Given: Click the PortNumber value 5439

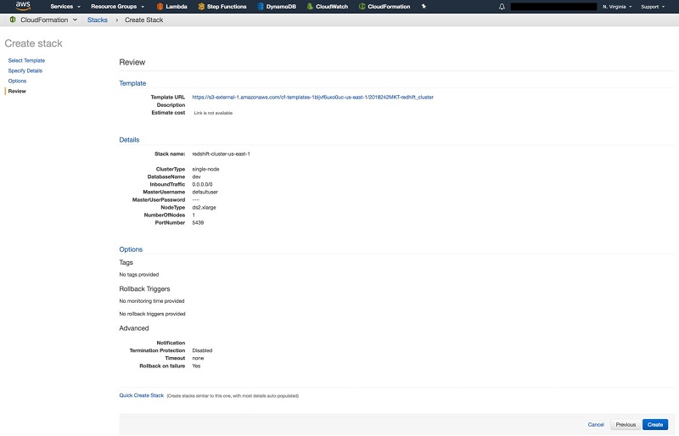Looking at the screenshot, I should click(x=198, y=222).
